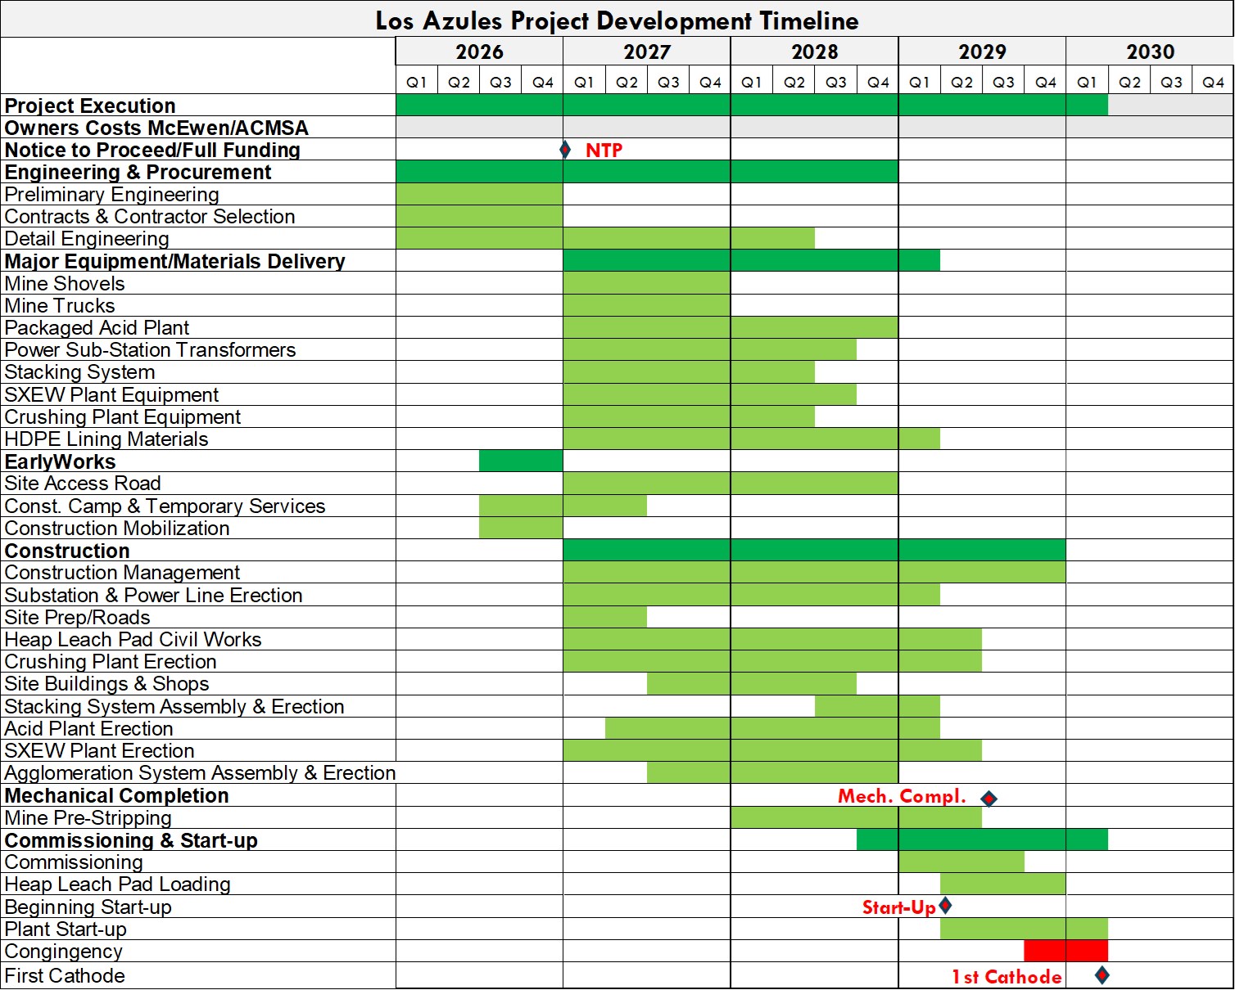Select the 2026 year column header
The width and height of the screenshot is (1235, 990).
pyautogui.click(x=479, y=52)
